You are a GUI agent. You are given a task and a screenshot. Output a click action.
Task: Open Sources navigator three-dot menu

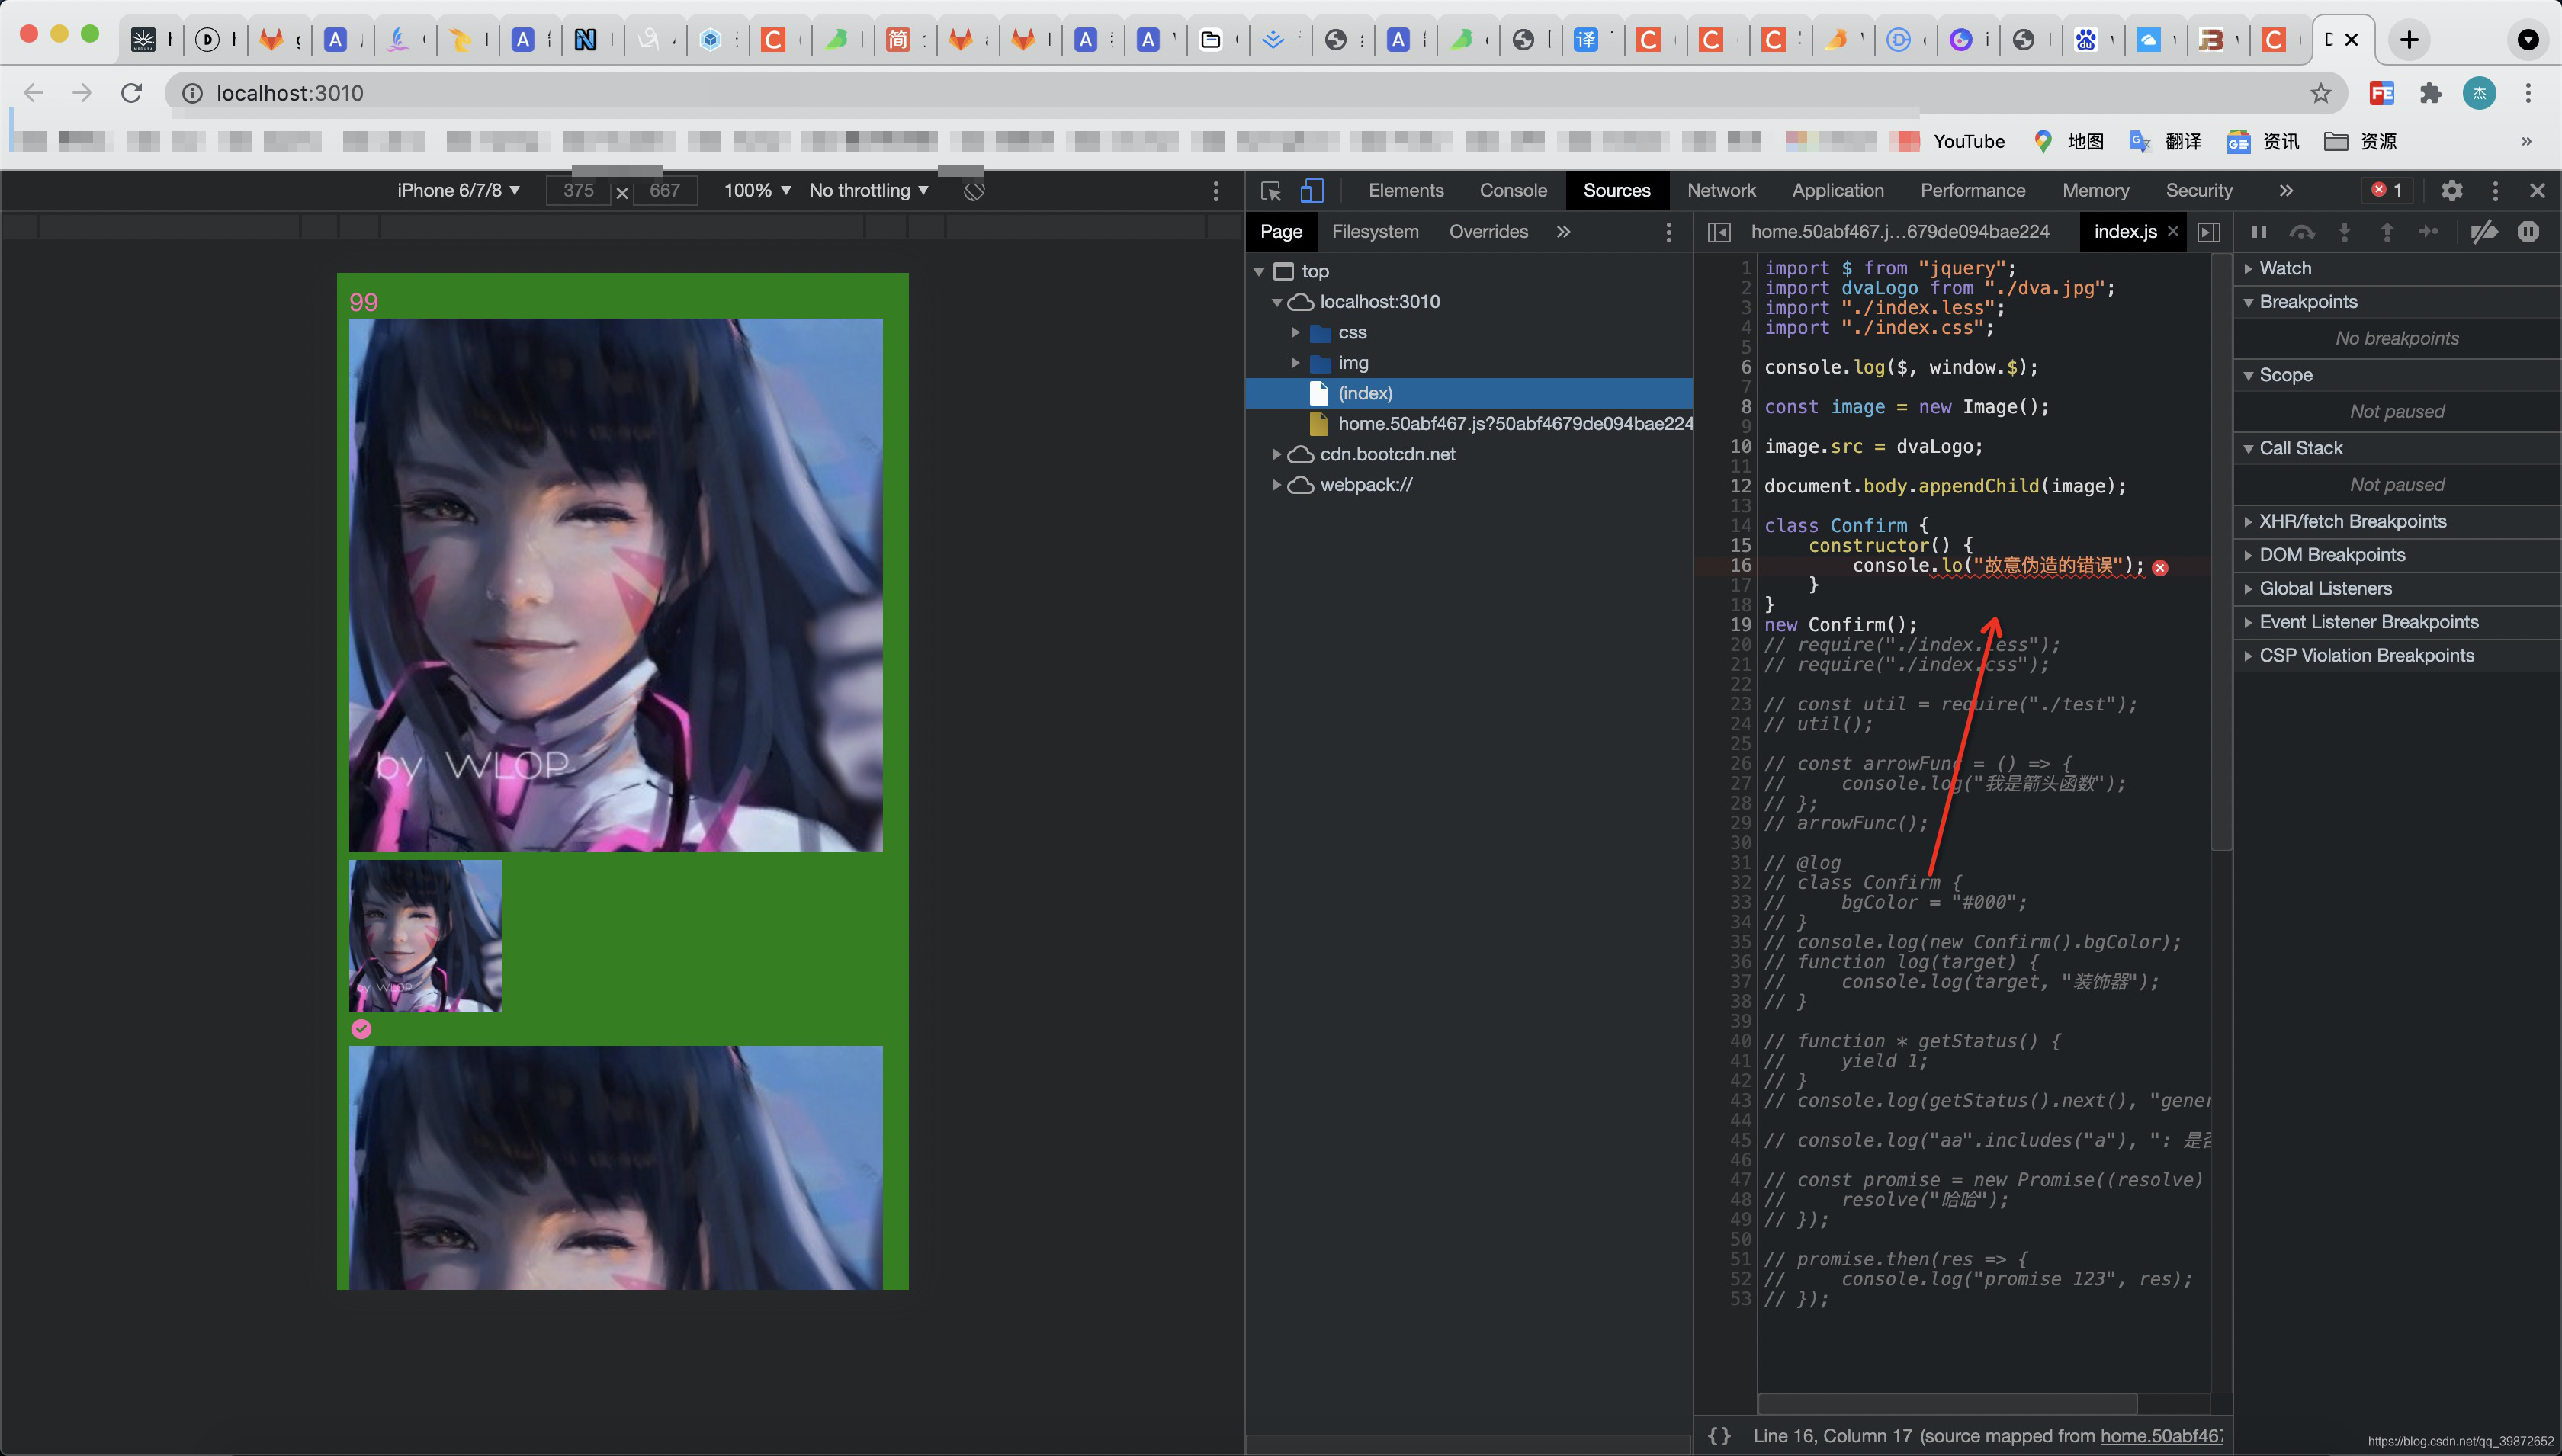[x=1668, y=232]
